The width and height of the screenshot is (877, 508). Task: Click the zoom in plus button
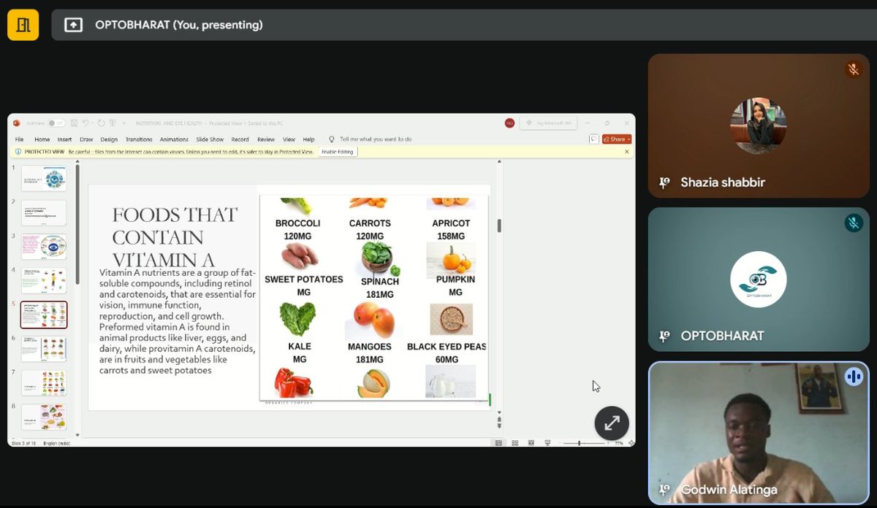click(x=608, y=443)
